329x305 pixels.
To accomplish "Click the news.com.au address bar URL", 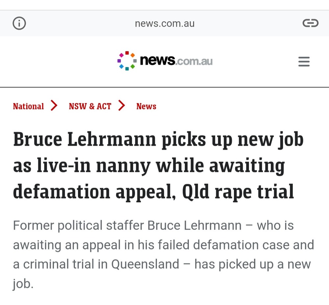I will [165, 23].
